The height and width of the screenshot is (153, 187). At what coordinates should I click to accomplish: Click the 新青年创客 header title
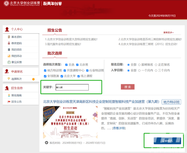point(52,3)
